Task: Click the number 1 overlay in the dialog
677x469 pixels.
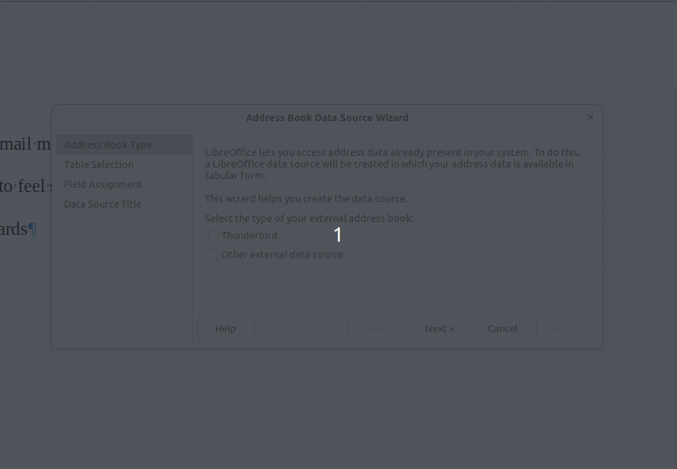Action: pos(337,235)
